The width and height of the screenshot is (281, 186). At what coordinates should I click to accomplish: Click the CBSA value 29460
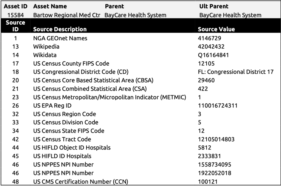click(x=206, y=80)
